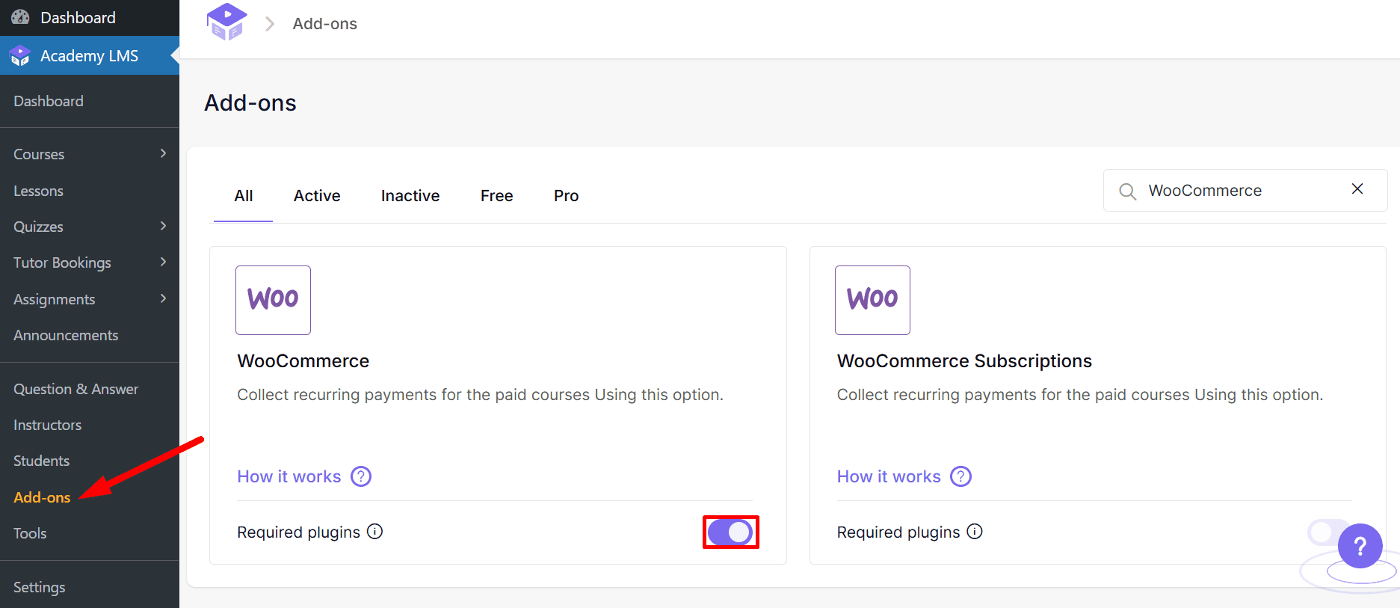This screenshot has width=1400, height=608.
Task: Click the search magnifier icon
Action: [1127, 191]
